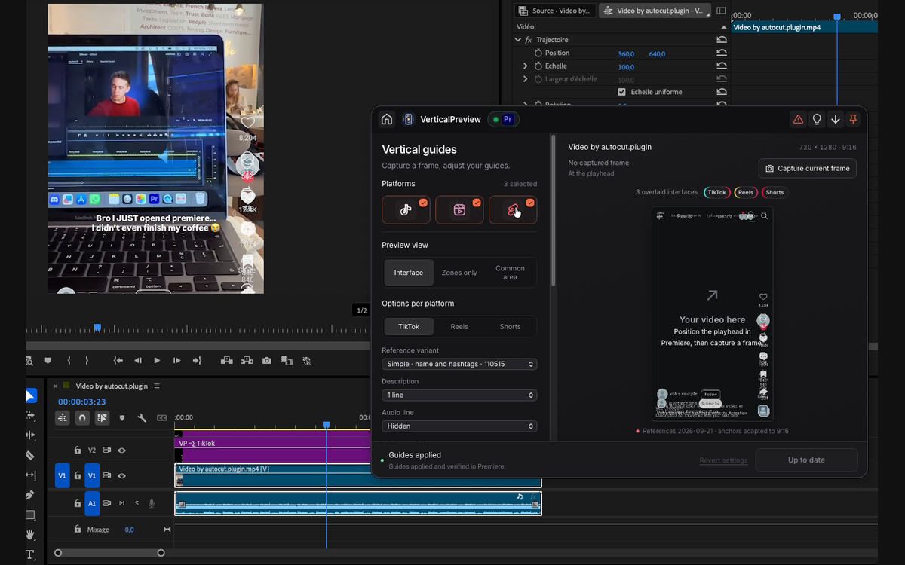Open the lightbulb tips icon

tap(817, 119)
